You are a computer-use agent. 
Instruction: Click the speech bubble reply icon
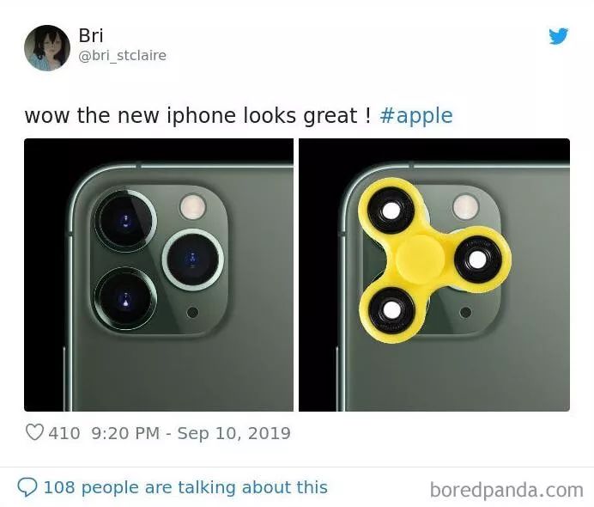pyautogui.click(x=27, y=487)
